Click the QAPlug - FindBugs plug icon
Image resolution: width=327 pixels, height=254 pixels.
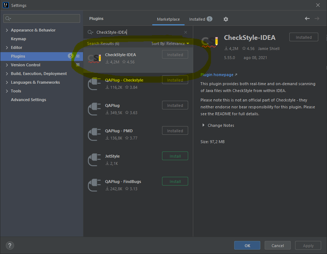pyautogui.click(x=94, y=185)
